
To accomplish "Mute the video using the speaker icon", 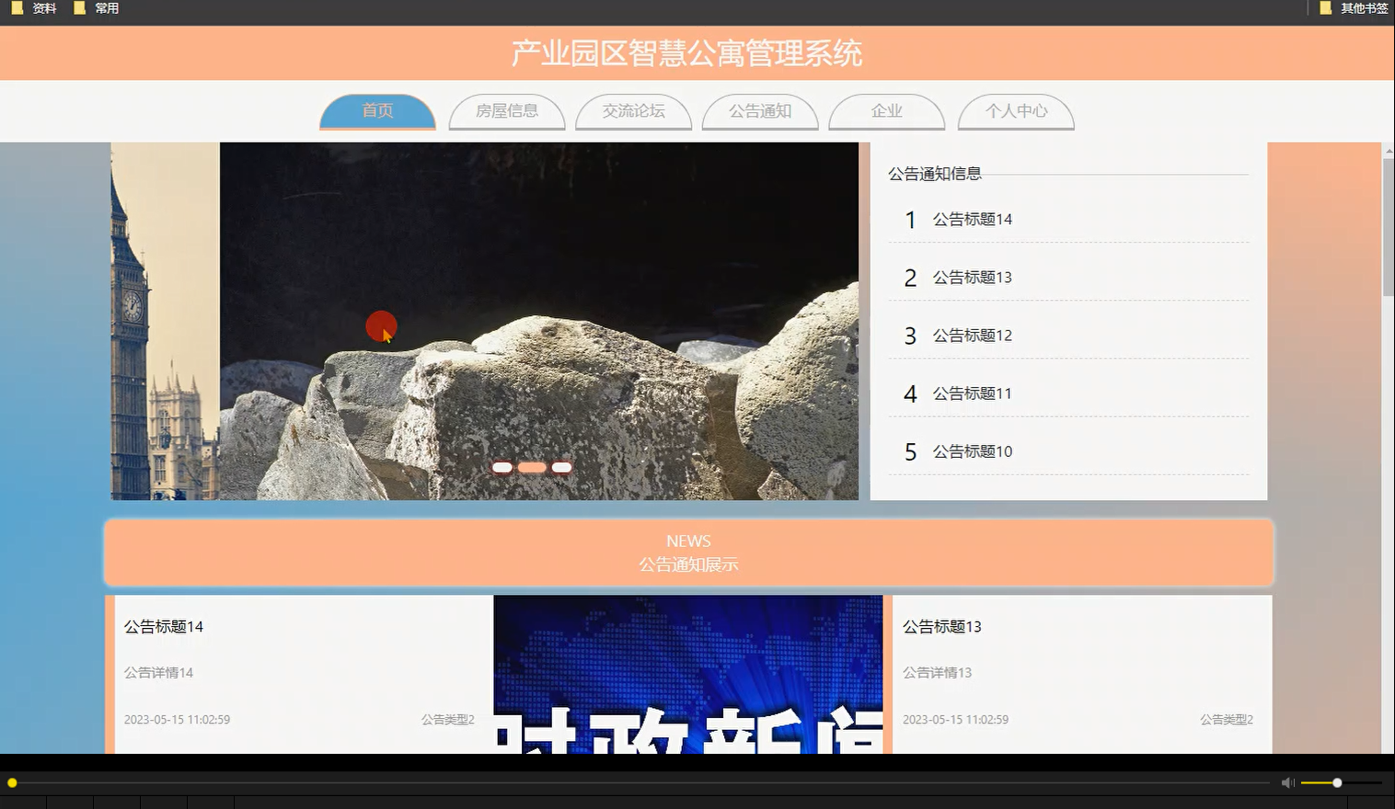I will tap(1286, 782).
